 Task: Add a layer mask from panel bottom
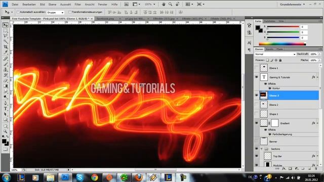[290, 168]
